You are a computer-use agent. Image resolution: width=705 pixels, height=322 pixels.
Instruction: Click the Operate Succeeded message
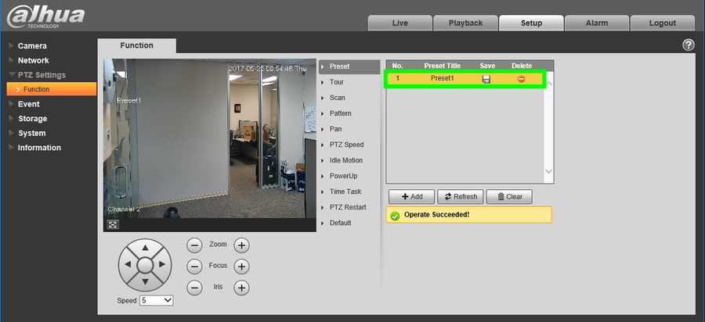[468, 215]
